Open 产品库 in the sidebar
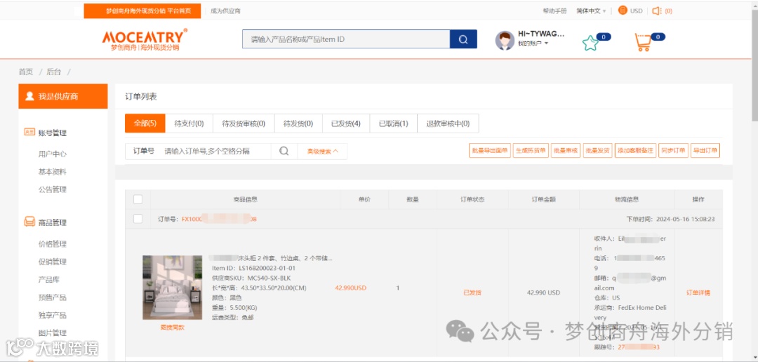The image size is (758, 362). coord(49,279)
